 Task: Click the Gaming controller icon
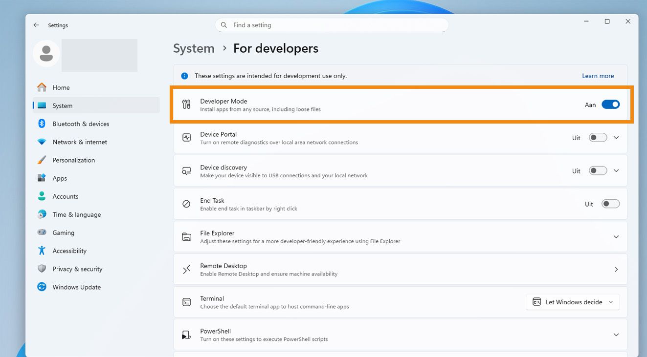[42, 232]
